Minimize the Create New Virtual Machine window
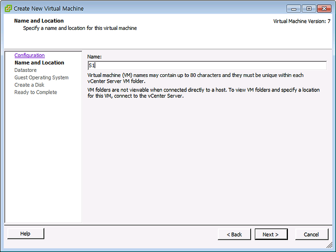 294,9
